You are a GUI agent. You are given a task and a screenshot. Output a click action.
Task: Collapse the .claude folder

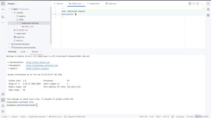coord(12,12)
